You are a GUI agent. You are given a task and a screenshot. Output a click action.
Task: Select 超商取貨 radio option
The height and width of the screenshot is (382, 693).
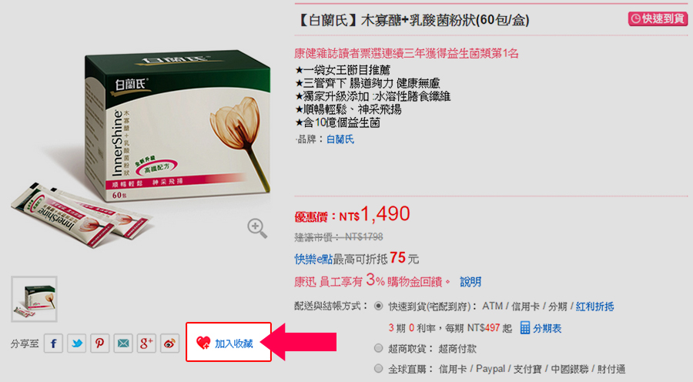[378, 348]
